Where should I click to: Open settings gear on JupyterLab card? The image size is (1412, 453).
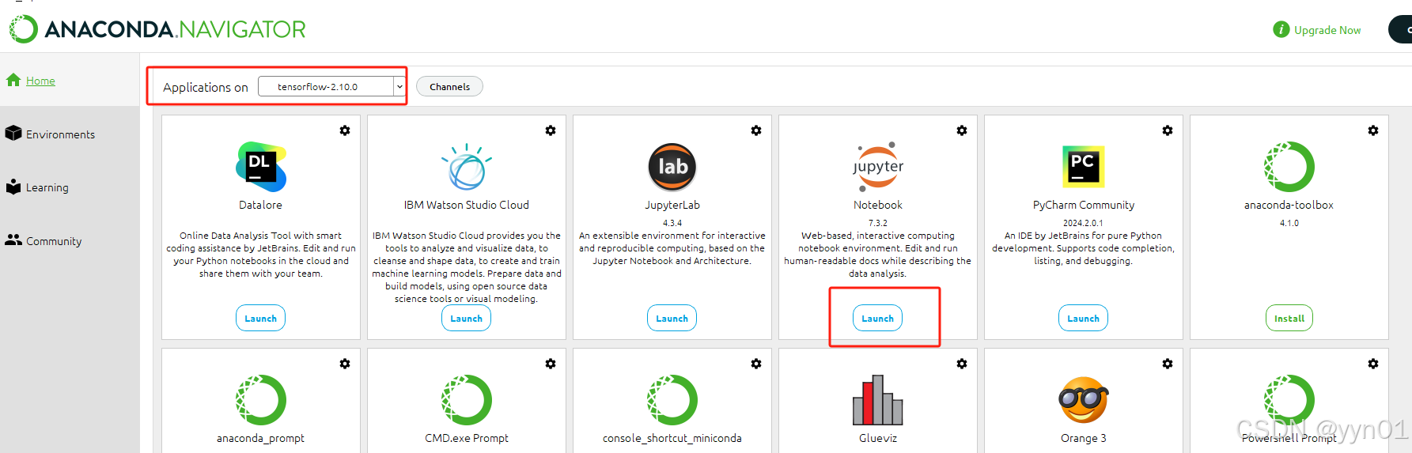(756, 130)
